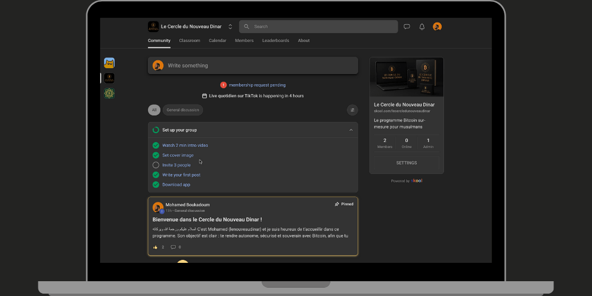Click the Write something post box
The image size is (592, 296).
(x=253, y=65)
